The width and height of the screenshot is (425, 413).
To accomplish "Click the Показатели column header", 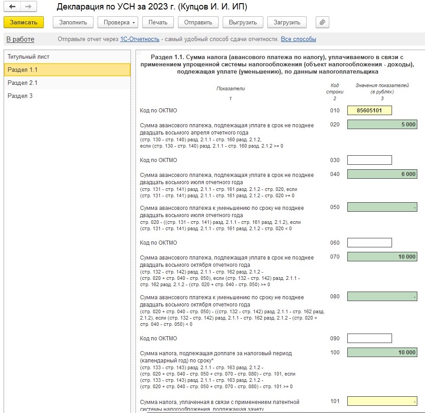I will [230, 88].
